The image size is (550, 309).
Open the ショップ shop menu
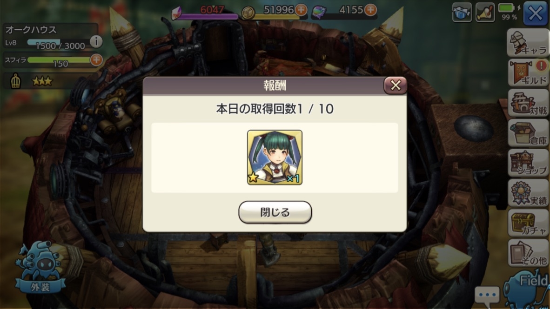[x=528, y=163]
